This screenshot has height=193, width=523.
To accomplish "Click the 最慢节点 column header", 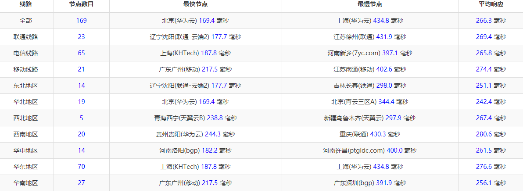I will [370, 4].
